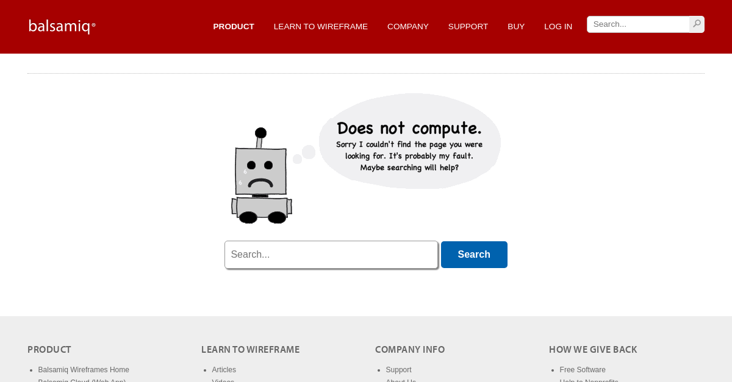Focus the header search field
732x382 pixels.
click(x=637, y=24)
